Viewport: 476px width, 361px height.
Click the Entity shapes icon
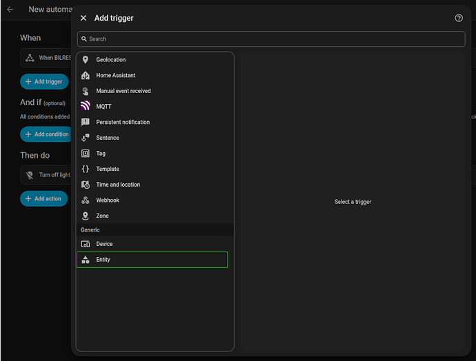click(x=86, y=260)
